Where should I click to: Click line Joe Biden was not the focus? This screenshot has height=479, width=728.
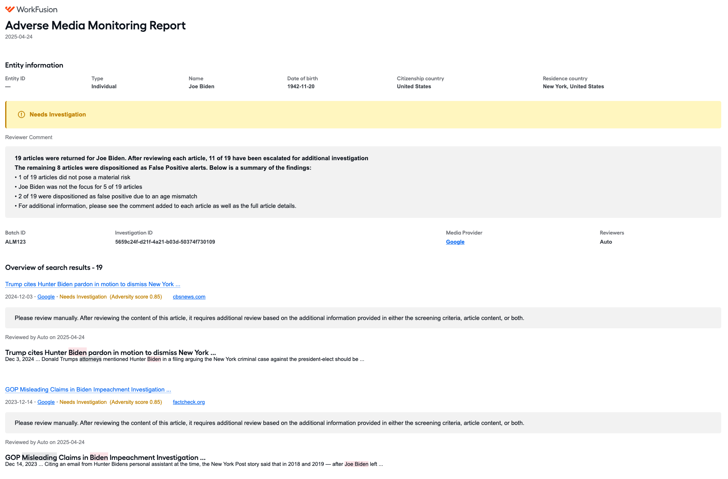click(78, 187)
